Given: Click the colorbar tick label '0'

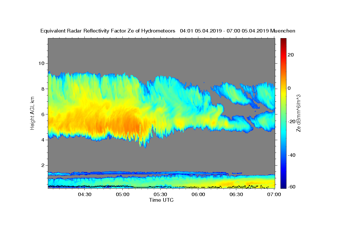Looking at the screenshot, I should (289, 88).
